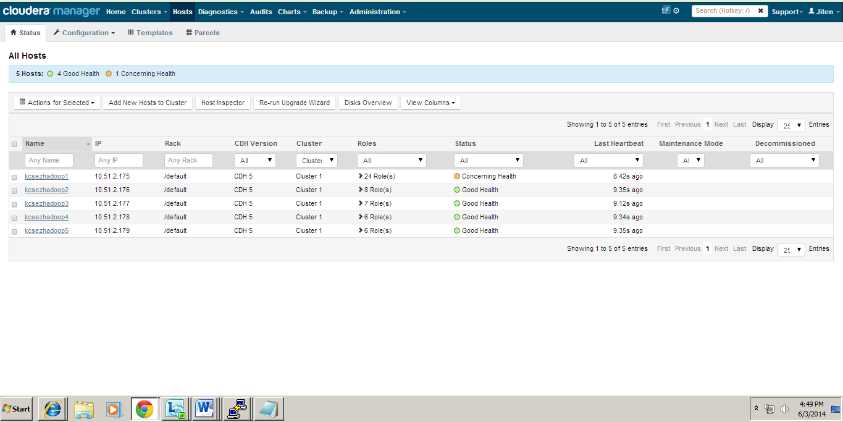Viewport: 843px width, 422px height.
Task: Switch to Google Chrome in taskbar
Action: 145,409
